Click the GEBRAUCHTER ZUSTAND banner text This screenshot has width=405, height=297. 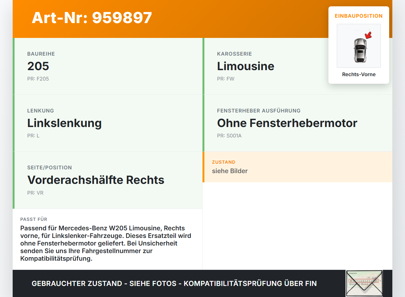pos(174,283)
